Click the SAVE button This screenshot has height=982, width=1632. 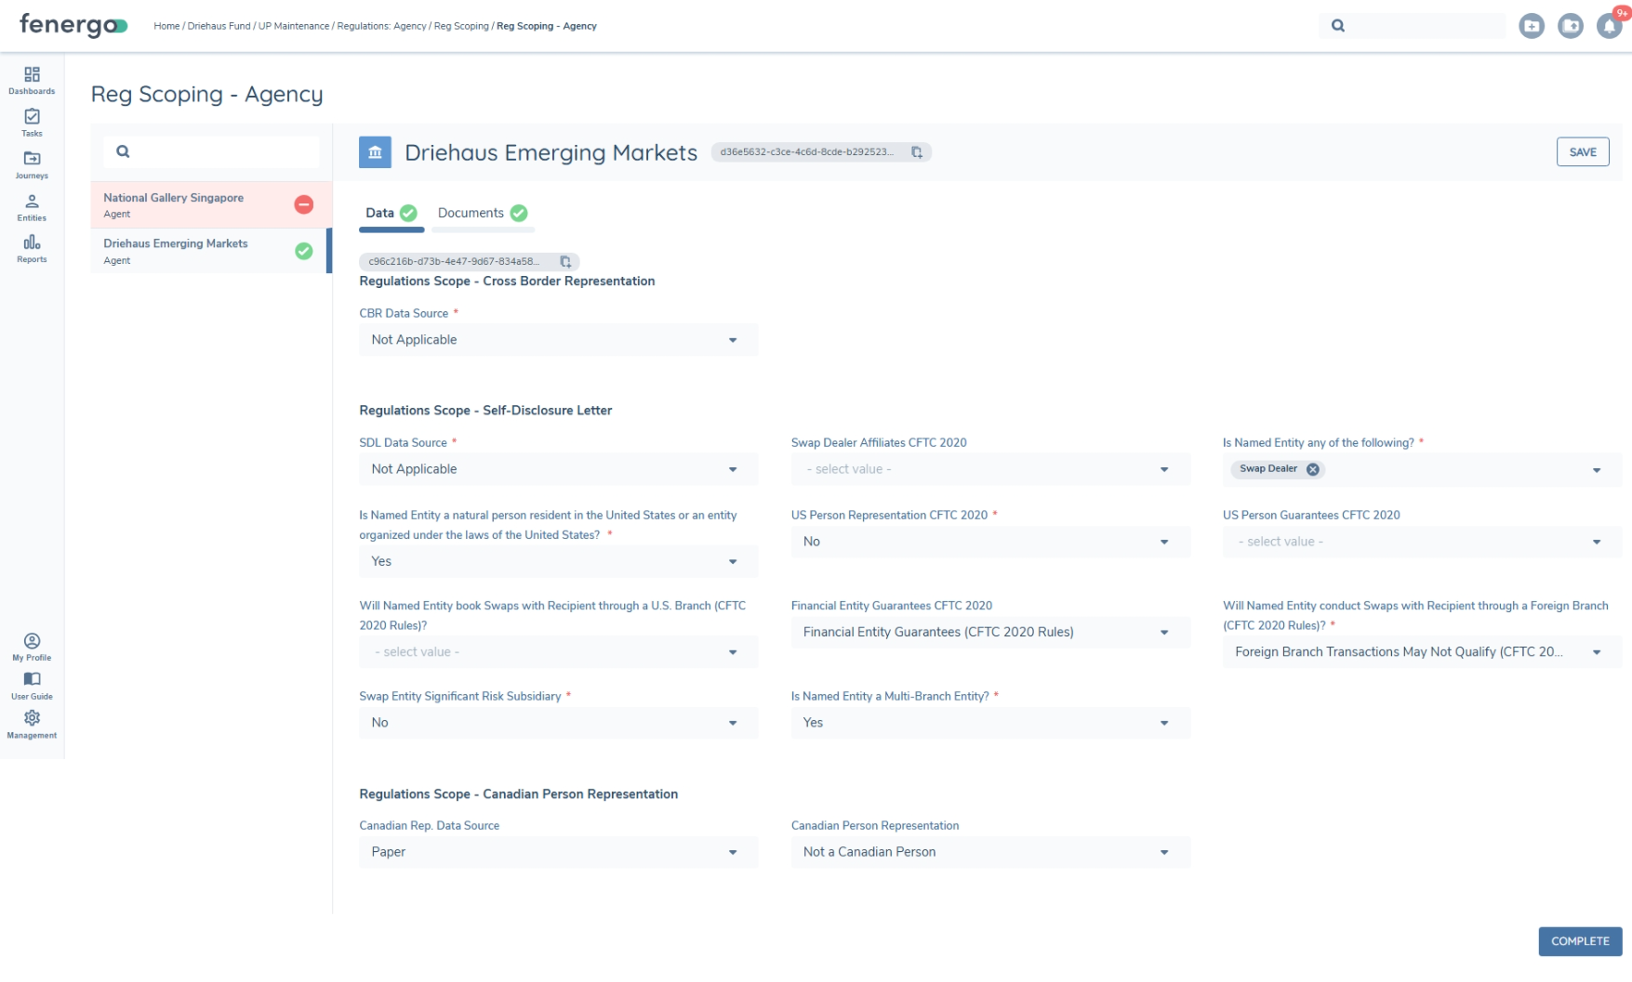pos(1583,151)
